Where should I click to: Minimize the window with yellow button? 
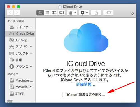[x=13, y=7]
